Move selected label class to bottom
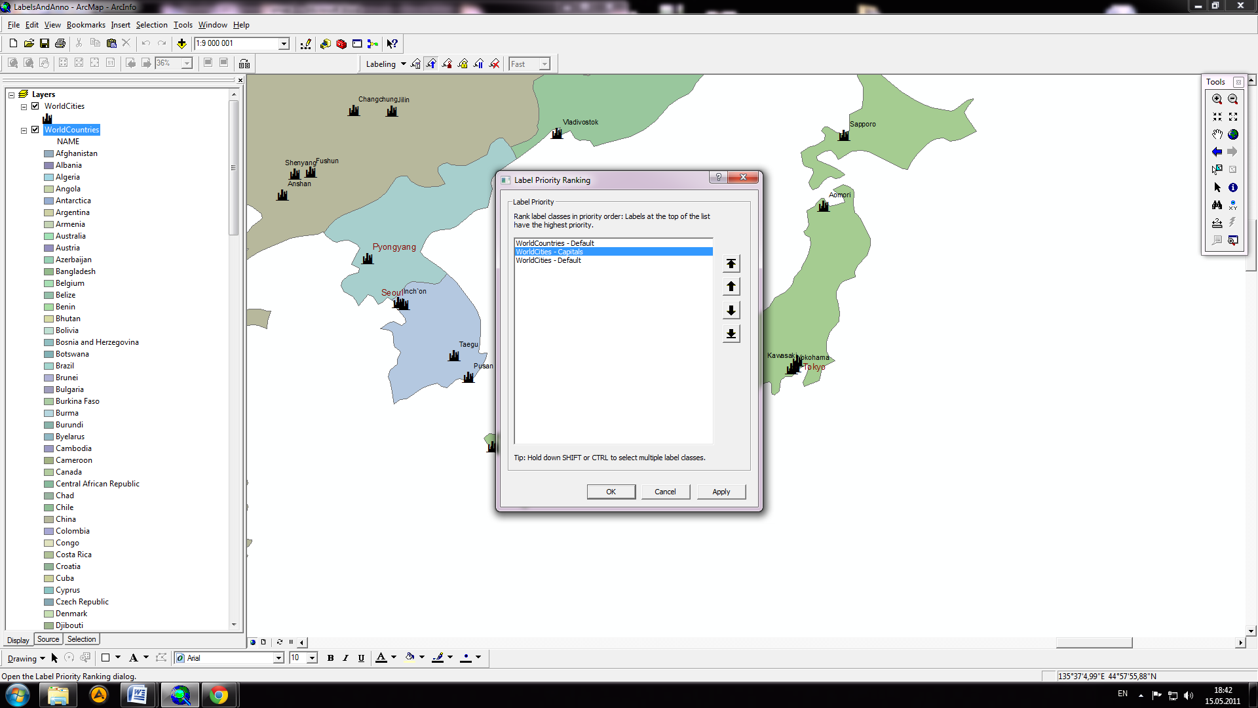Viewport: 1258px width, 708px height. [x=731, y=334]
